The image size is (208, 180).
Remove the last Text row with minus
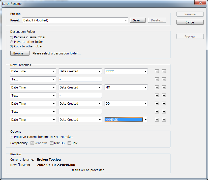click(x=157, y=112)
